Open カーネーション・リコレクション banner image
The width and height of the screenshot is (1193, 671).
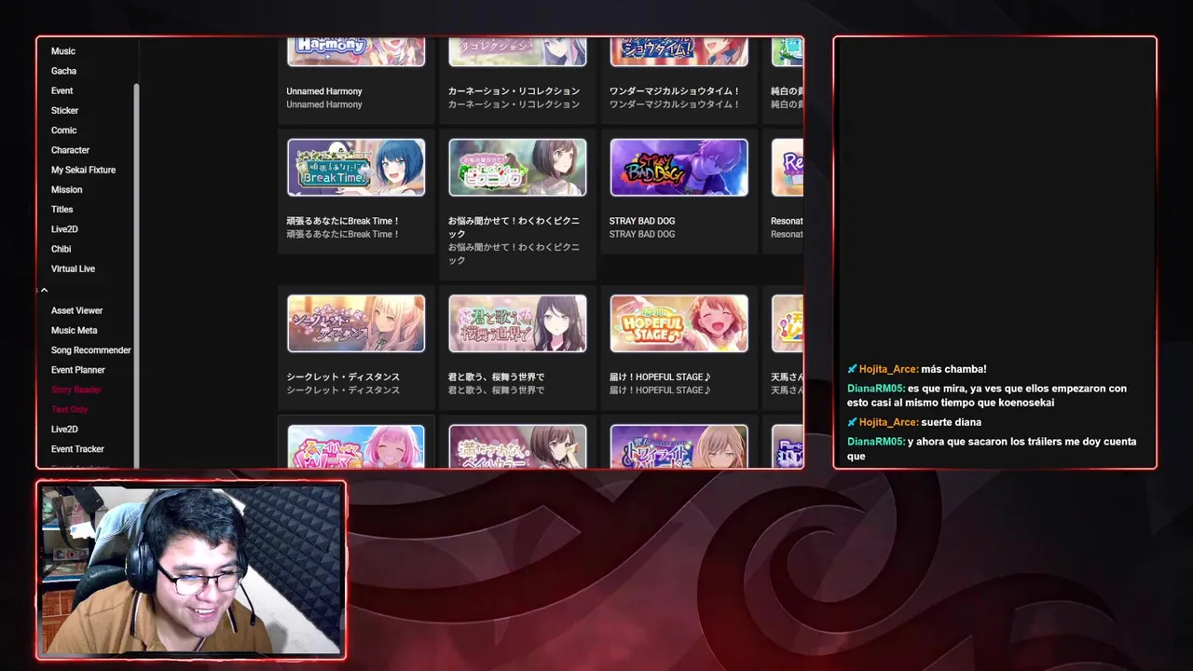(517, 52)
